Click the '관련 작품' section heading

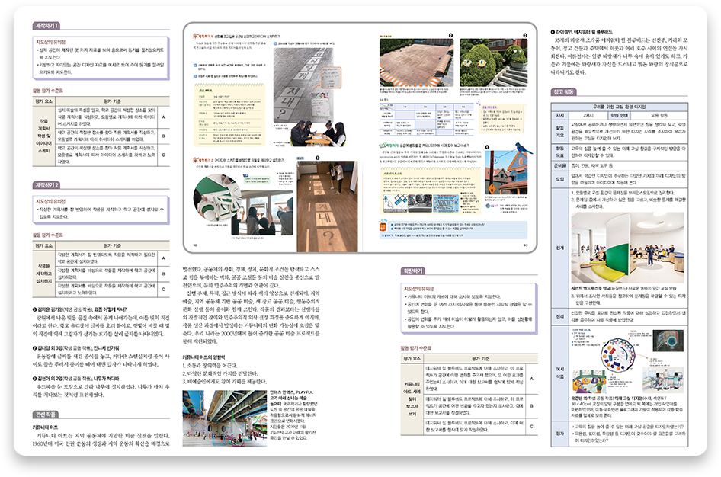pos(46,414)
